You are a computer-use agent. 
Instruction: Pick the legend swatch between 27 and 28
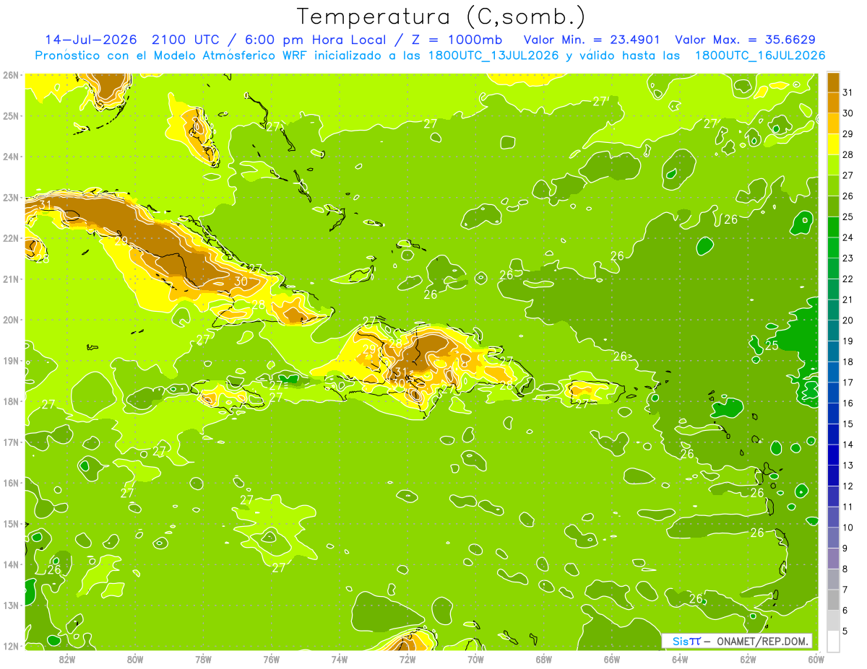point(833,165)
